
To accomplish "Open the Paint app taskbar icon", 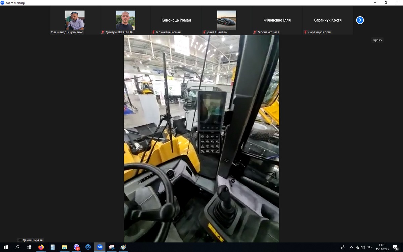I will tap(123, 247).
